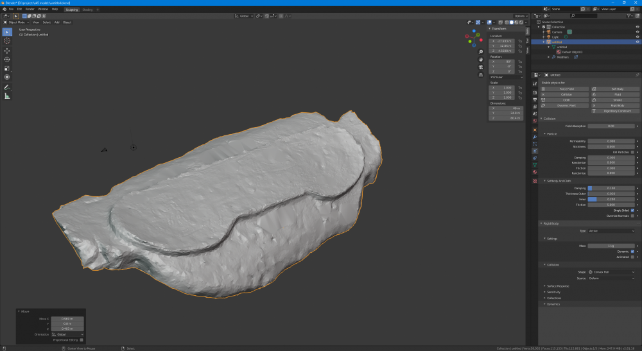Viewport: 642px width, 351px height.
Task: Click the Mass input field
Action: point(611,246)
